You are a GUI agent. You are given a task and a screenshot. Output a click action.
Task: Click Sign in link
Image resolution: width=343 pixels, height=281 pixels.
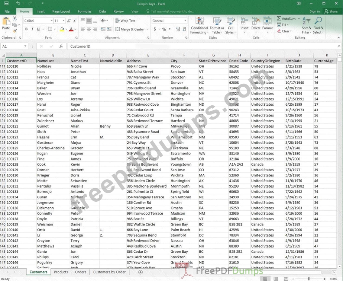[x=314, y=12]
